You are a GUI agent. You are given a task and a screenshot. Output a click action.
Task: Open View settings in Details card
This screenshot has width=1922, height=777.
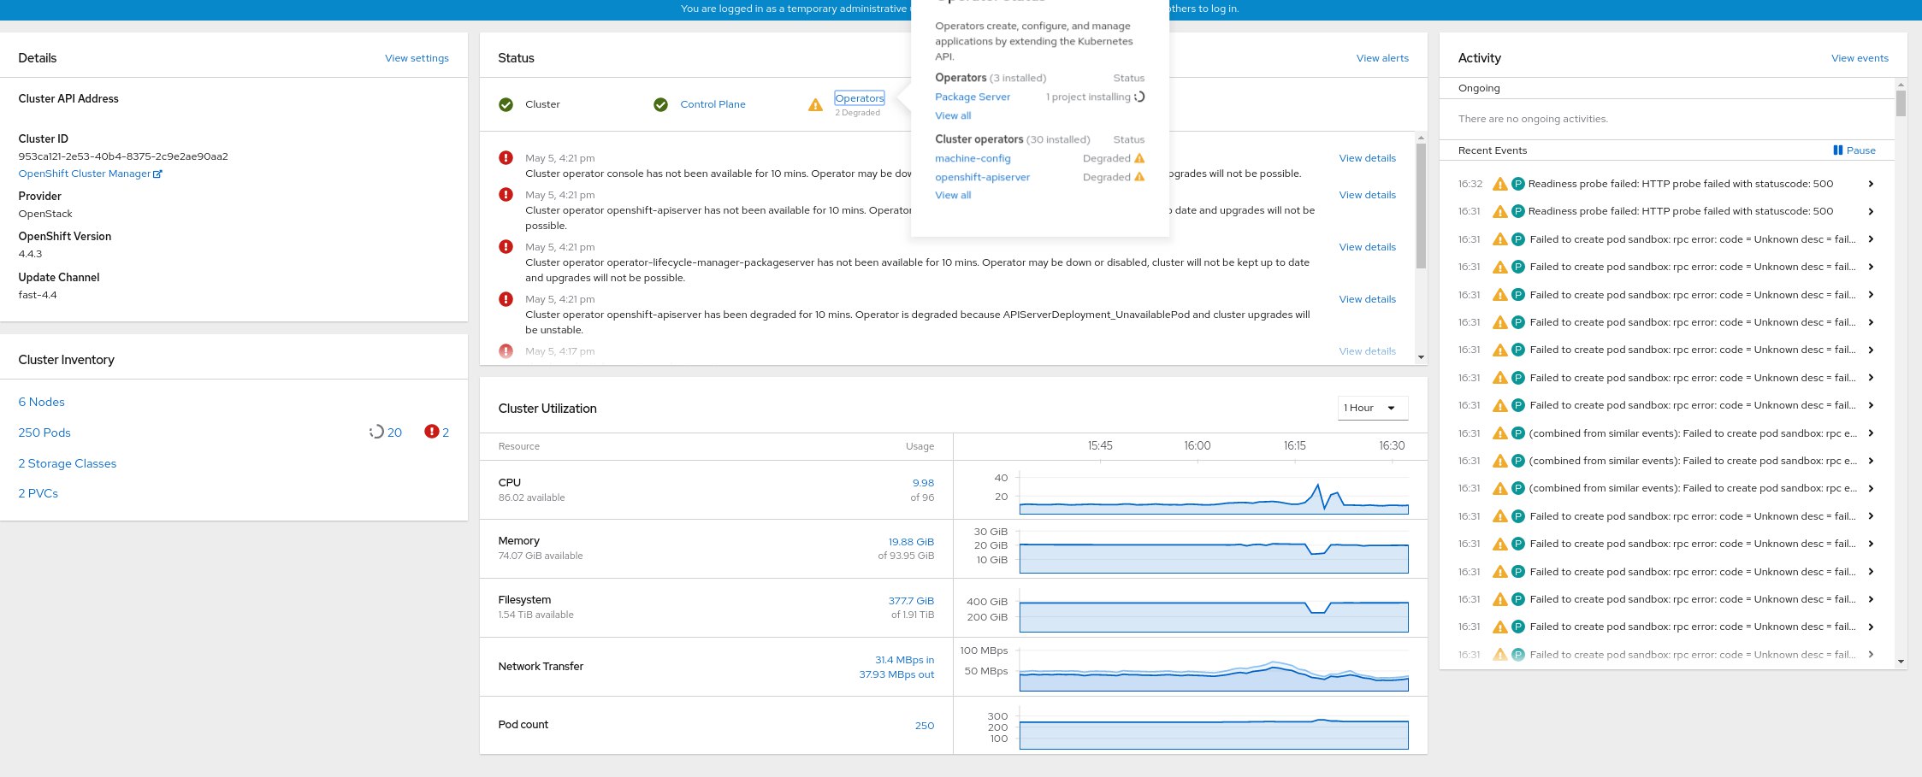click(x=417, y=58)
